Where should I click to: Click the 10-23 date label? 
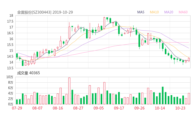180,108
